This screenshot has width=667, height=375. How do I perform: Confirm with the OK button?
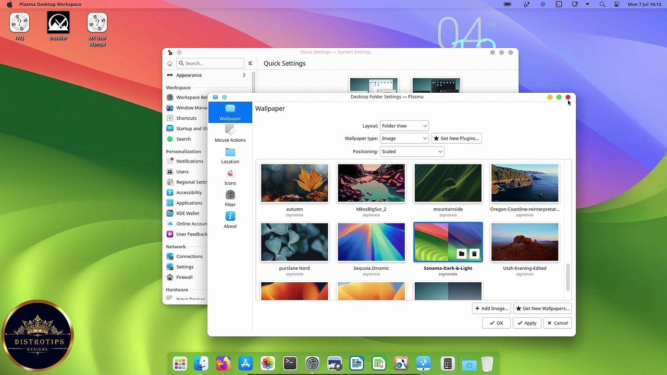(x=496, y=323)
